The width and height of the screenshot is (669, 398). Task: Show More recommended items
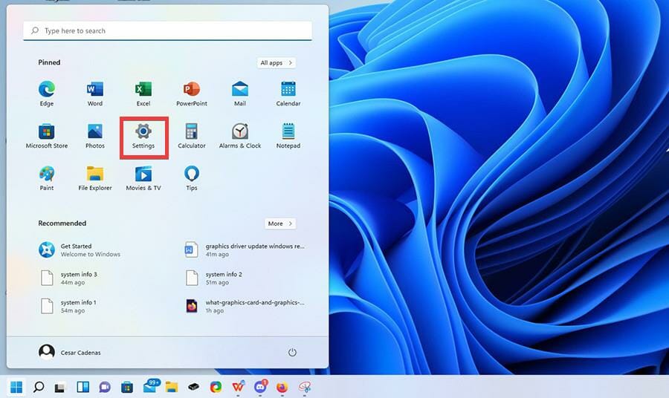280,224
